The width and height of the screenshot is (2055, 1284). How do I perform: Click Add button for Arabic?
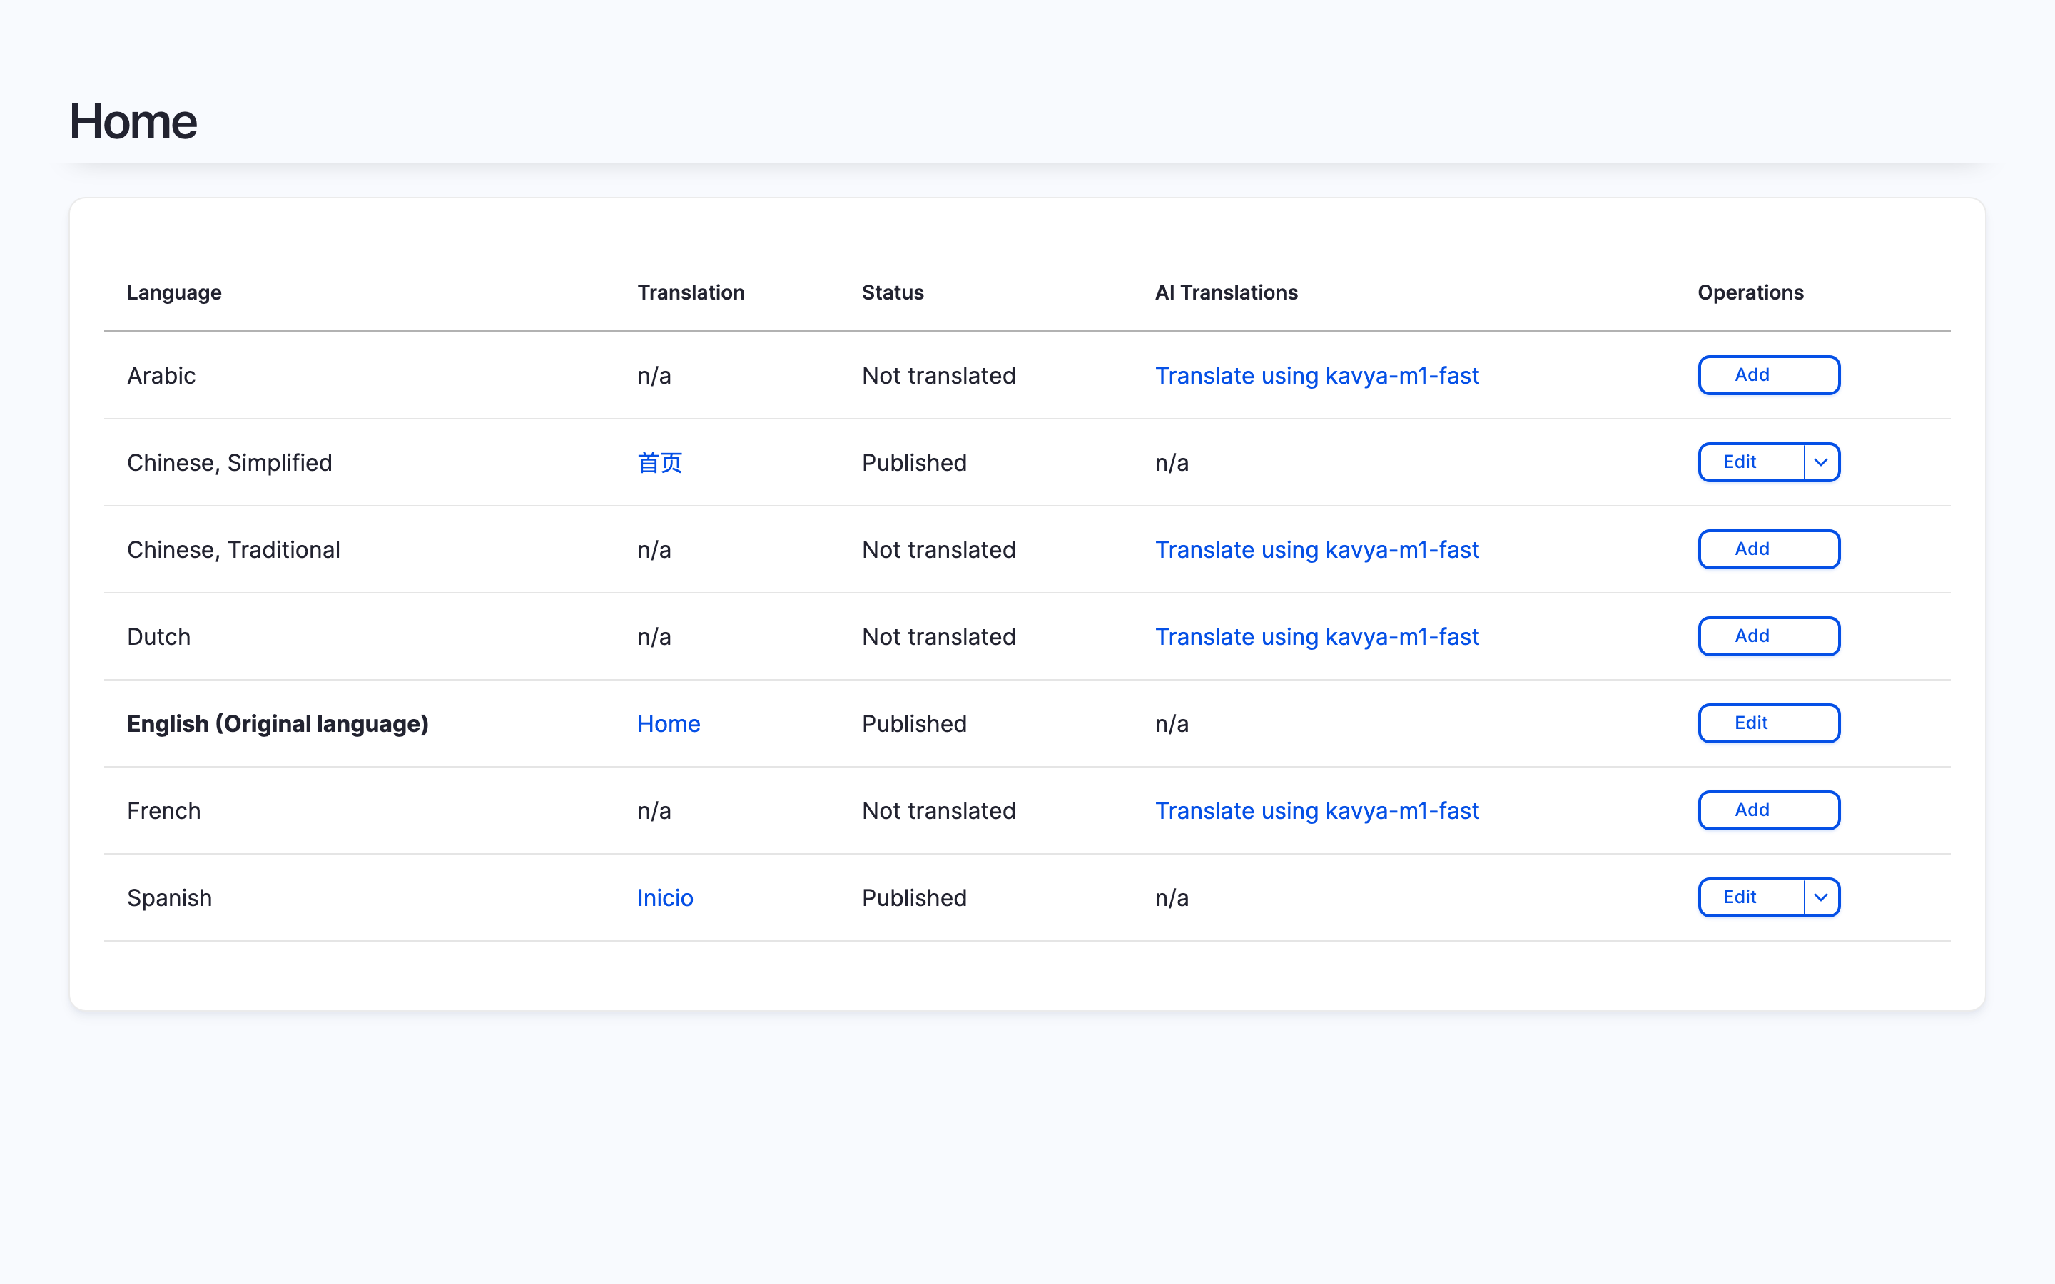(1768, 375)
